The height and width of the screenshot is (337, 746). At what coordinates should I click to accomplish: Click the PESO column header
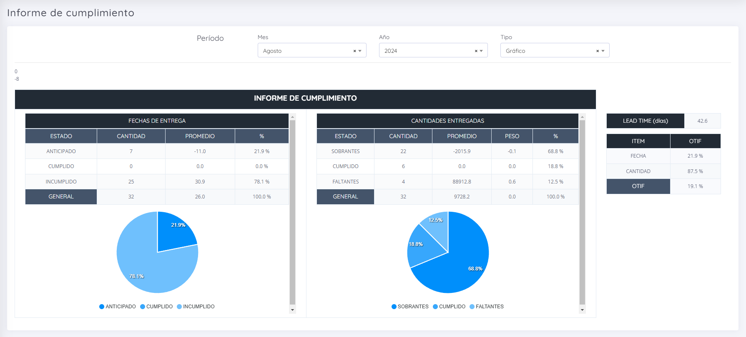[512, 136]
